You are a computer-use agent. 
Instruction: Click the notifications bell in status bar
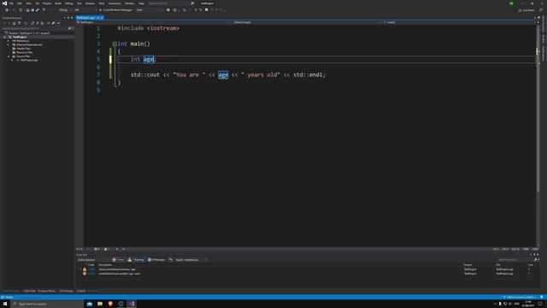tap(542, 297)
